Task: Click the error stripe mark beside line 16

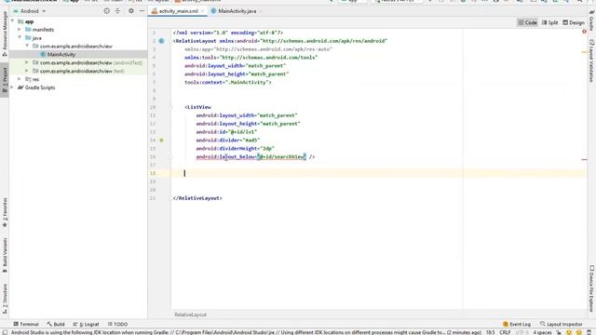Action: (x=584, y=159)
